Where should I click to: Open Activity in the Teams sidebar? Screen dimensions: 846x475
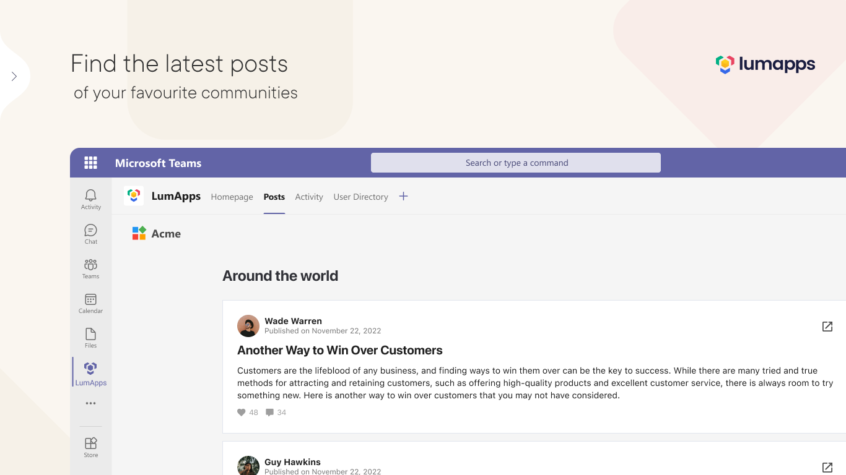90,199
